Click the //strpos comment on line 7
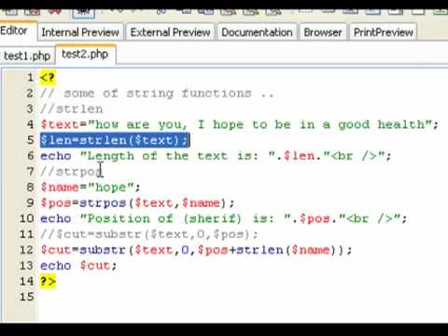The width and height of the screenshot is (448, 336). coord(71,172)
